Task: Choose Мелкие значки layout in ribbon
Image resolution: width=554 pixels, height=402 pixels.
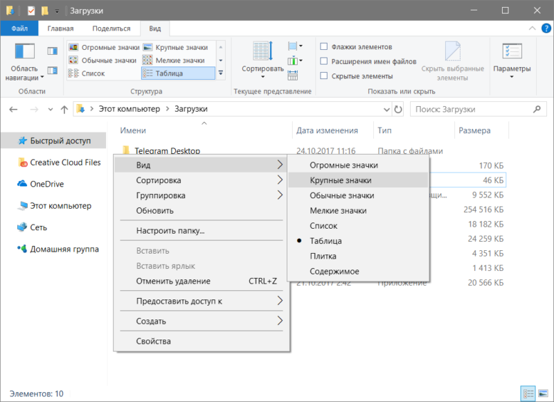Action: 174,60
